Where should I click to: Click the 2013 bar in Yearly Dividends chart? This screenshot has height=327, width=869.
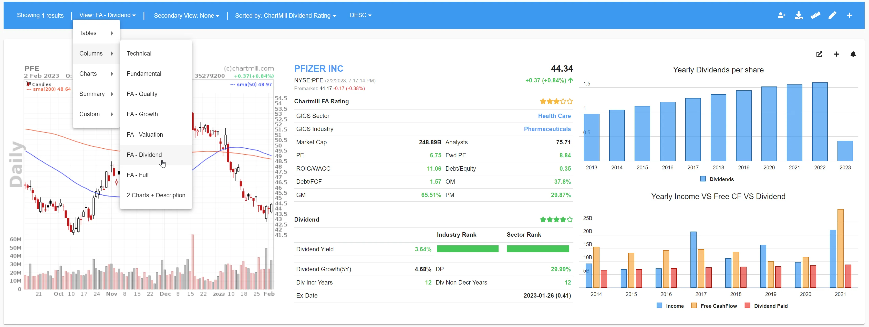[x=591, y=137]
